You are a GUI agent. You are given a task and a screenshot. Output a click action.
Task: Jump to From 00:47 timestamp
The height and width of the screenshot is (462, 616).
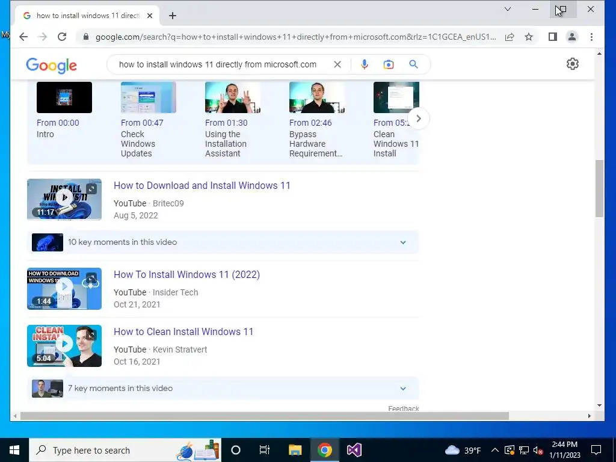[x=142, y=123]
